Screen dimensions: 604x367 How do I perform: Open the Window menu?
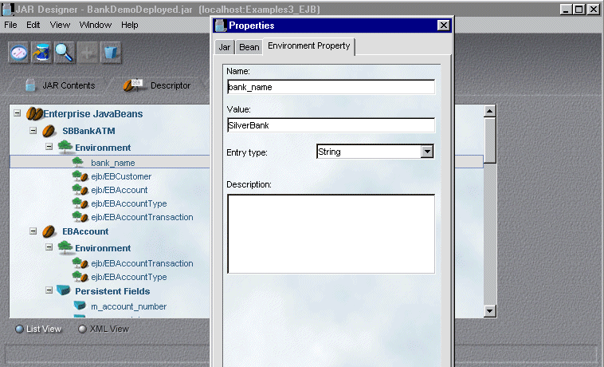tap(95, 25)
